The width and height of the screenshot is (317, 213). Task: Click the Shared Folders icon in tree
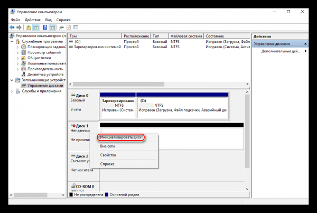[x=24, y=58]
